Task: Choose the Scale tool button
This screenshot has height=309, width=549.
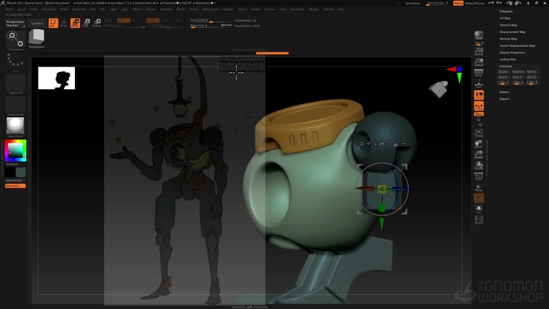Action: (85, 23)
